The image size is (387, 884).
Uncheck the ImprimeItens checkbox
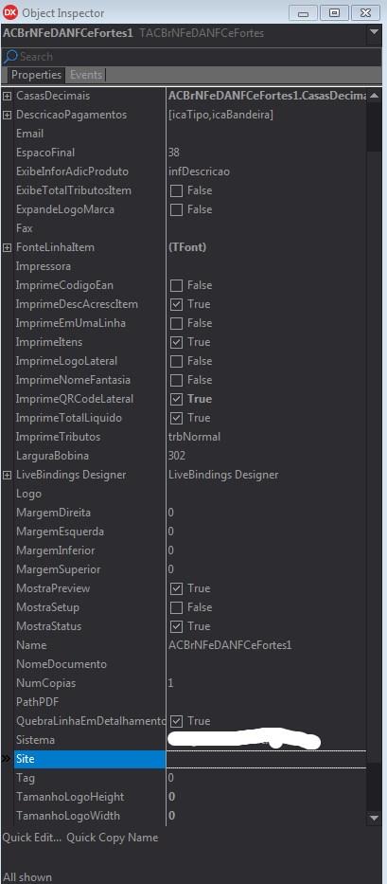click(176, 342)
